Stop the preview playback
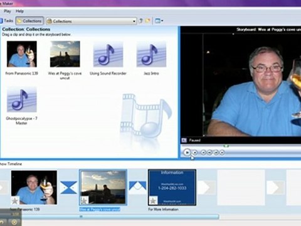The image size is (301, 226). (x=195, y=153)
